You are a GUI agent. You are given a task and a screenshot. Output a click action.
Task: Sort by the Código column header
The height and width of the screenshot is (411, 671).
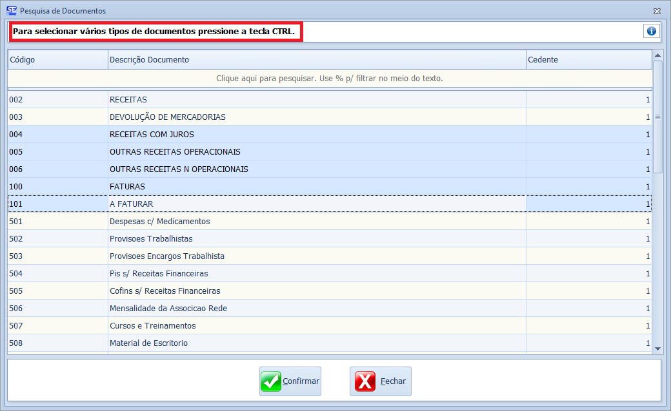[x=57, y=60]
